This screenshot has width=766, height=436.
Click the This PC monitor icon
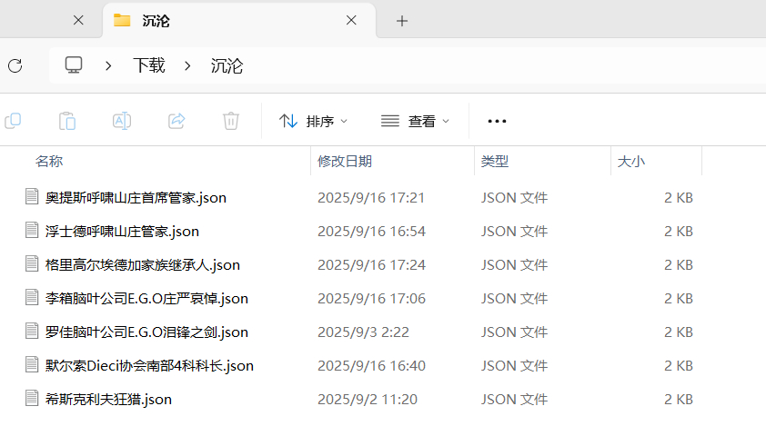[74, 65]
